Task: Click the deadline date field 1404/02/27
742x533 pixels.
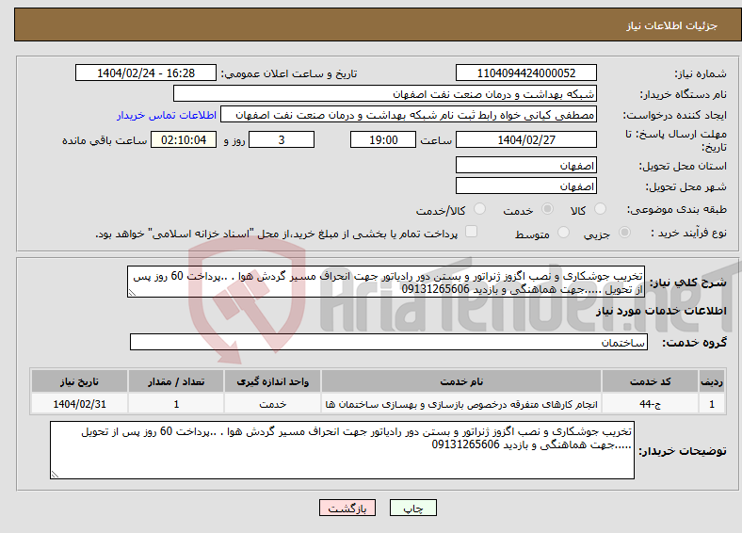Action: point(525,140)
